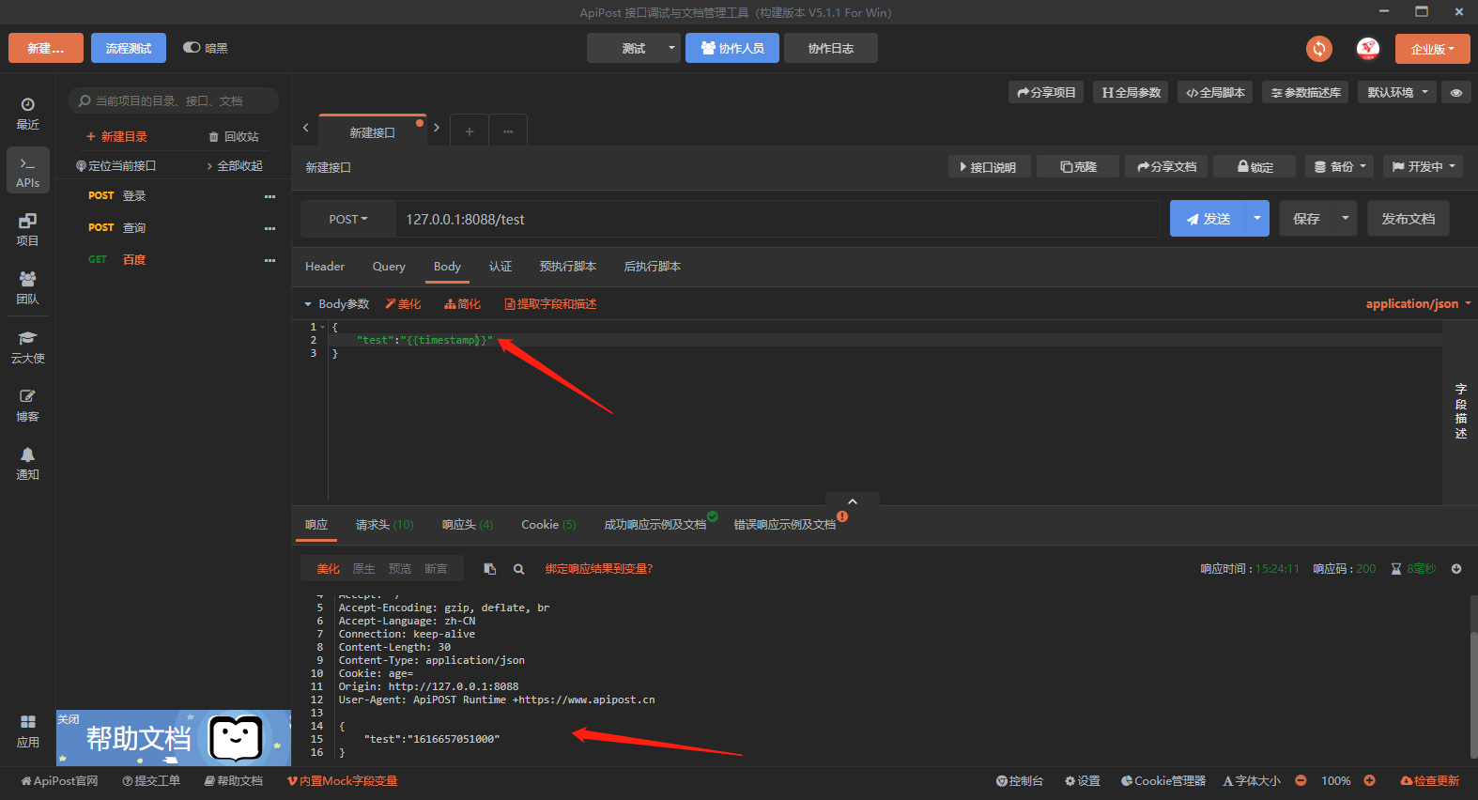Open the 回收站 recycle bin
The height and width of the screenshot is (800, 1478).
point(234,136)
